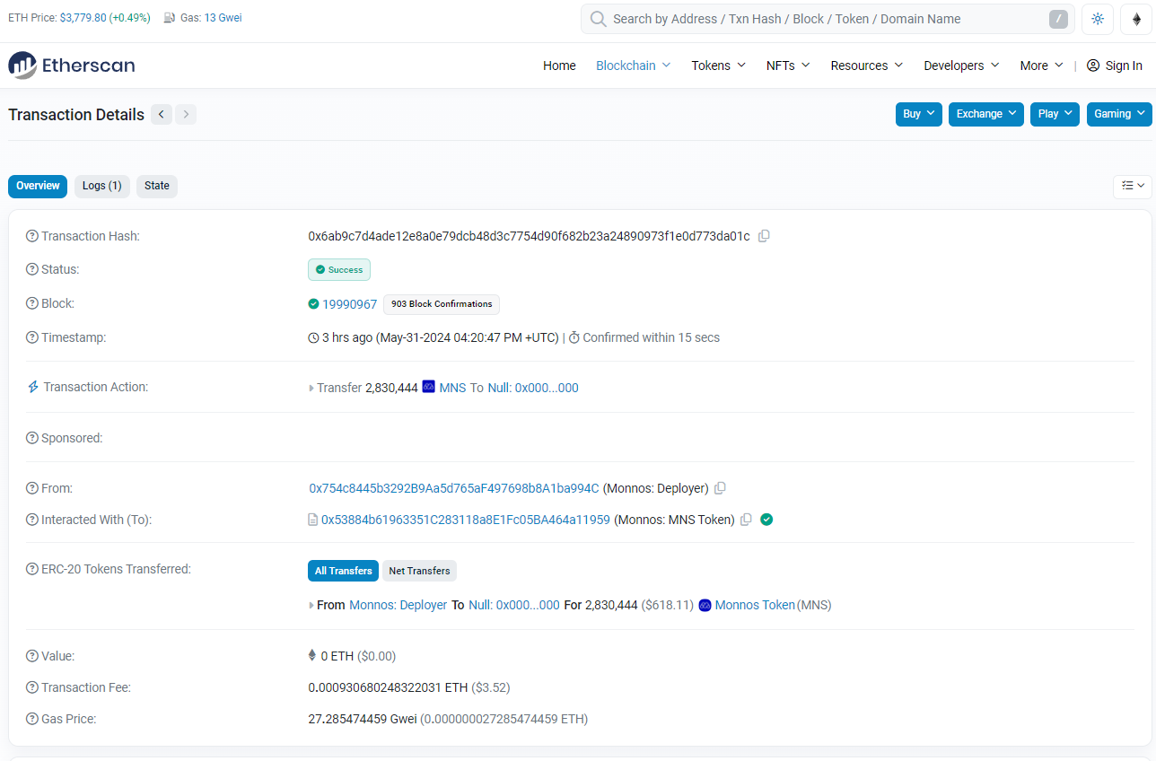The width and height of the screenshot is (1156, 761).
Task: Click the contract file icon before the 0x53884b address
Action: [x=313, y=520]
